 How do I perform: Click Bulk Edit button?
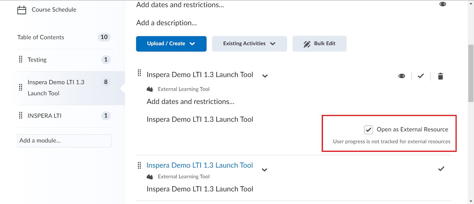click(x=319, y=44)
